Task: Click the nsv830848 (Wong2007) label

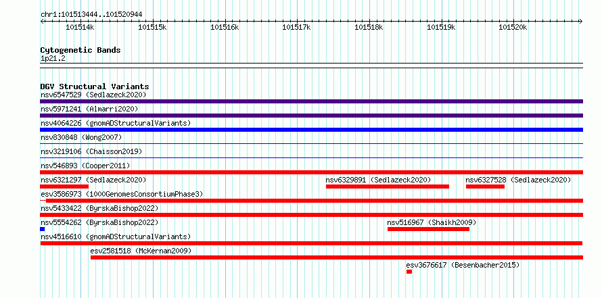Action: 81,137
